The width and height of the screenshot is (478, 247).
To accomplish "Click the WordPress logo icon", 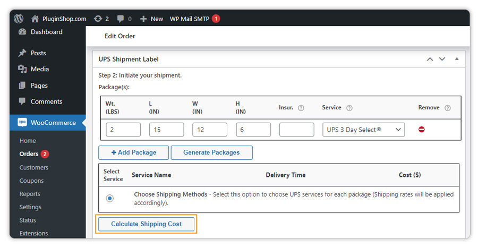I will pos(19,19).
